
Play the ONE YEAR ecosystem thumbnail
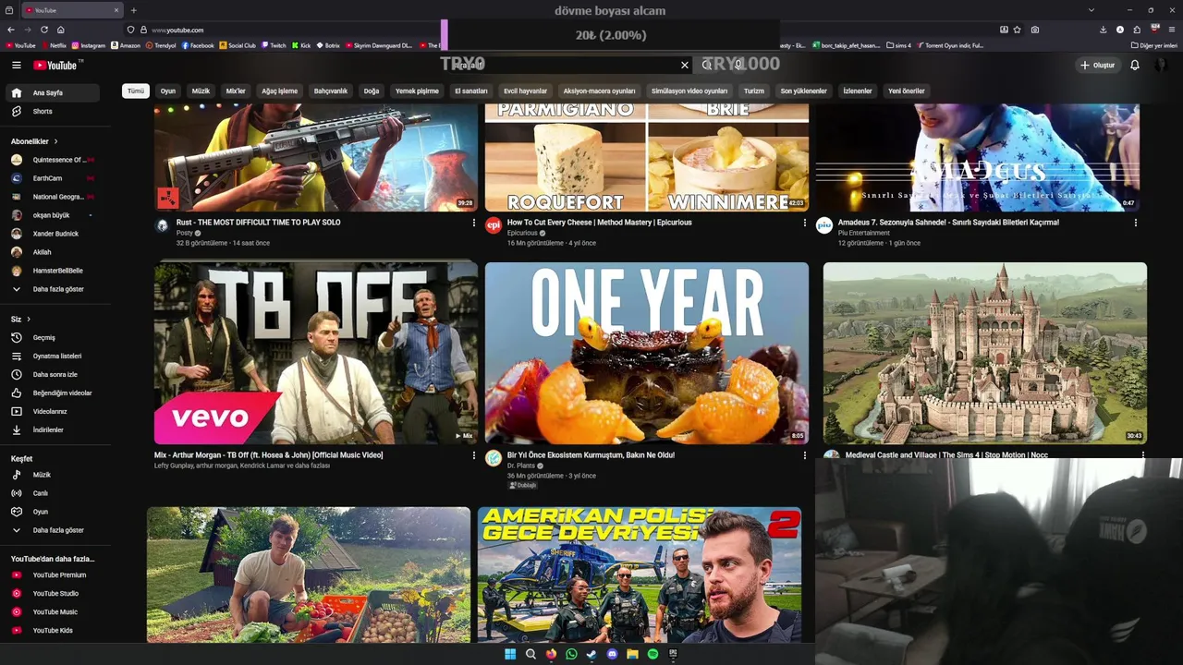[647, 353]
